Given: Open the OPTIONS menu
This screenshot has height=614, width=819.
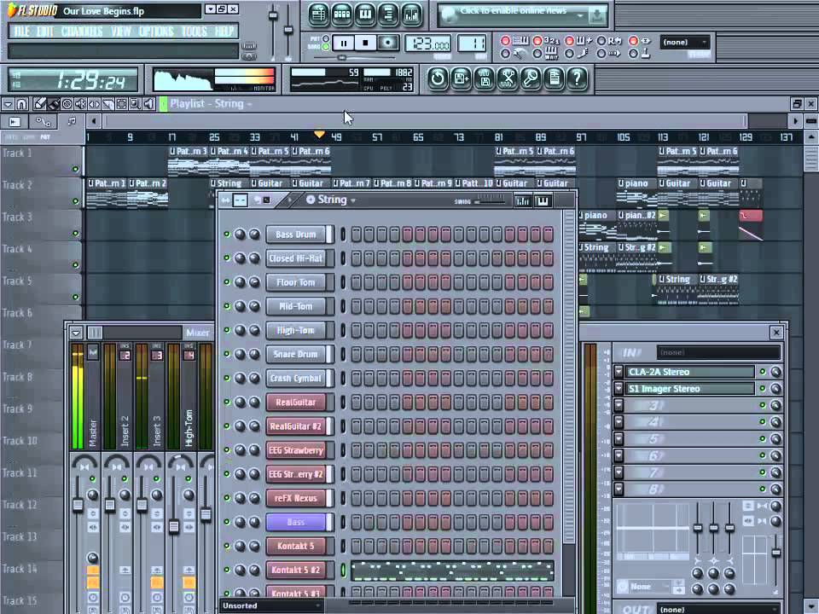Looking at the screenshot, I should click(x=156, y=32).
